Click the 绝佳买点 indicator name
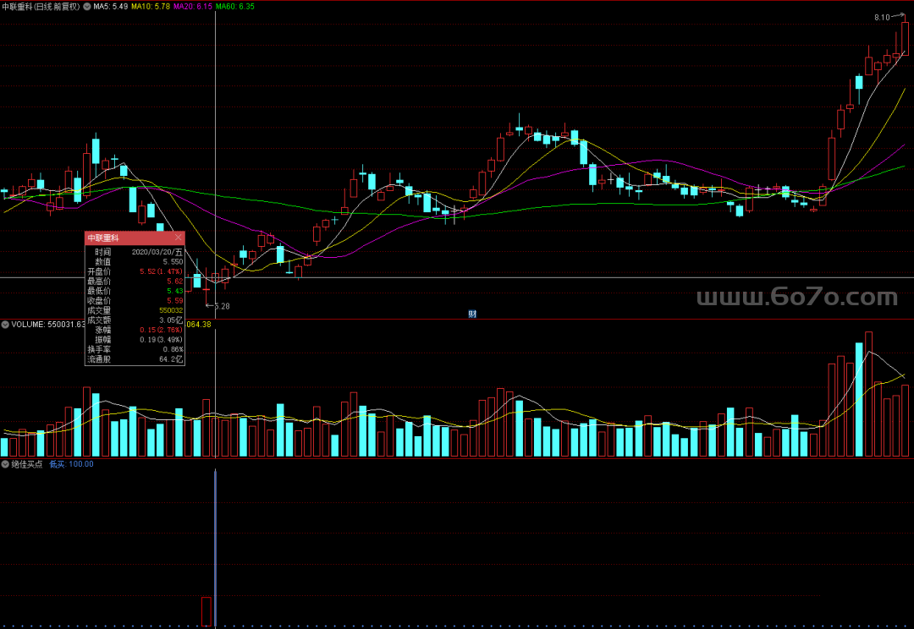This screenshot has width=914, height=629. (27, 464)
